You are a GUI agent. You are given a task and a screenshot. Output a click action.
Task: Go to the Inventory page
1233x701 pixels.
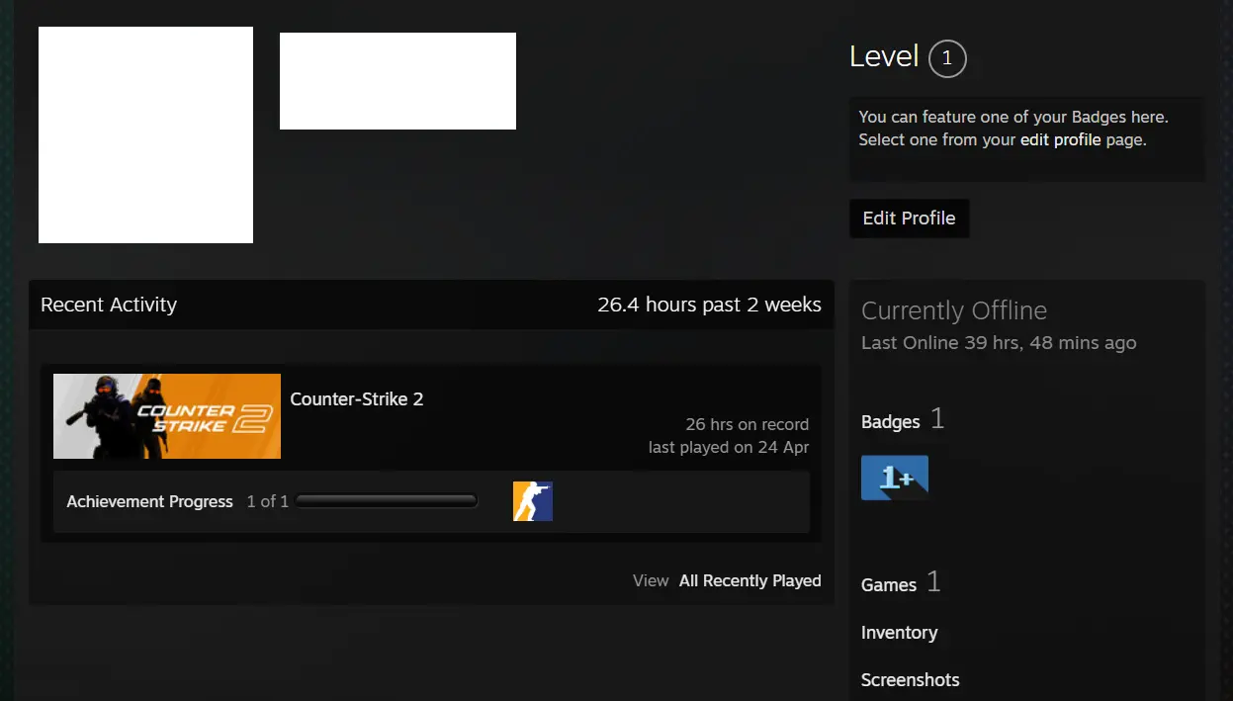899,633
